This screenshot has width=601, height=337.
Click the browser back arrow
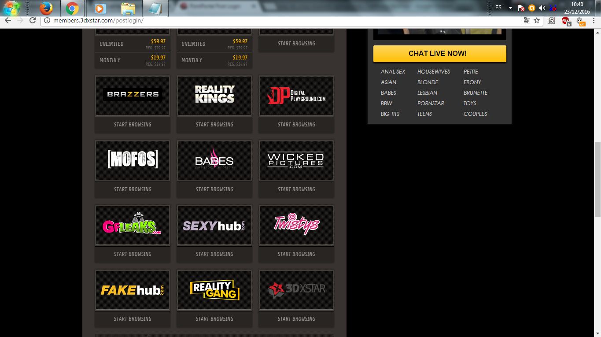click(x=7, y=21)
